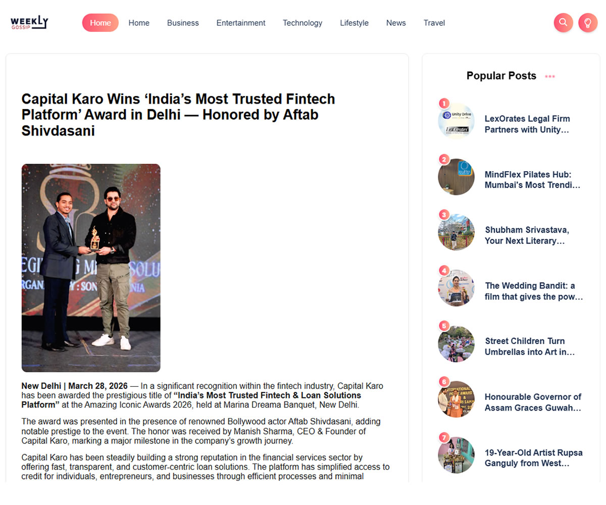The image size is (606, 505).
Task: Click the Capital Karo award photo
Action: tap(91, 268)
